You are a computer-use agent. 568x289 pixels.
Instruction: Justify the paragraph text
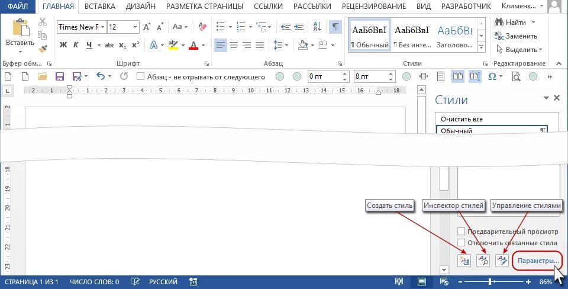260,46
